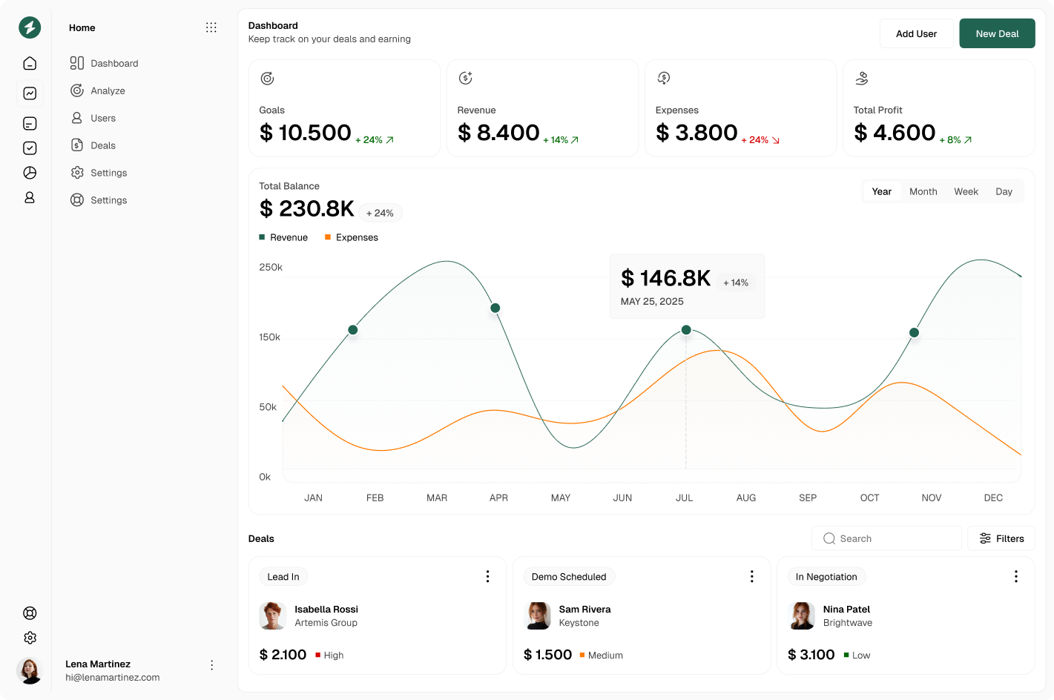
Task: Switch chart range to Month
Action: pyautogui.click(x=923, y=191)
